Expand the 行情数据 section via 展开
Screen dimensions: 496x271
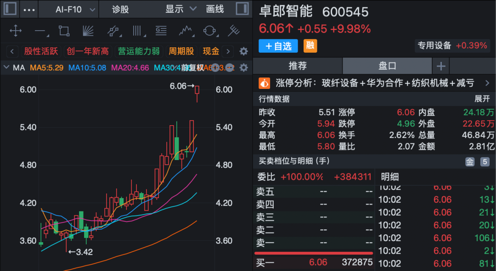tap(482, 99)
